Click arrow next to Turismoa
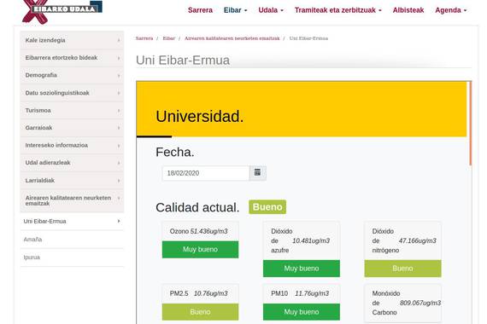Image resolution: width=487 pixels, height=324 pixels. 119,110
